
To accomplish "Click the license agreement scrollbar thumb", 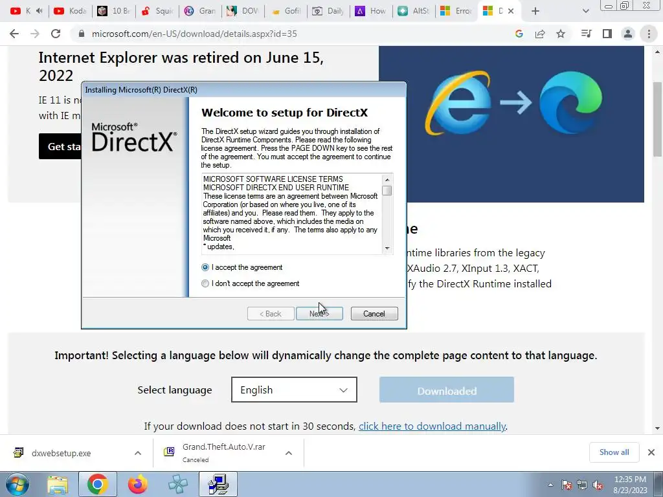I will click(387, 191).
